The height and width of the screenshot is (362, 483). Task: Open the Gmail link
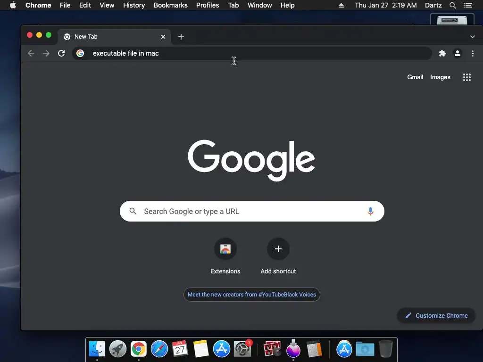click(415, 77)
